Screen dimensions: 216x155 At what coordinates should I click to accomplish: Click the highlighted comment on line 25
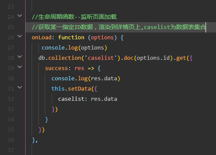click(x=119, y=27)
